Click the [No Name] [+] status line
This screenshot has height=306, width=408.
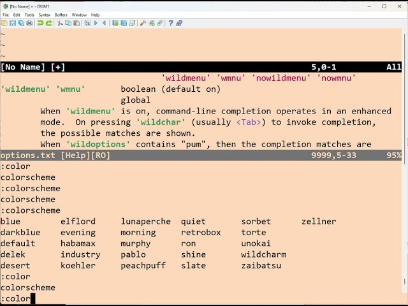point(201,67)
